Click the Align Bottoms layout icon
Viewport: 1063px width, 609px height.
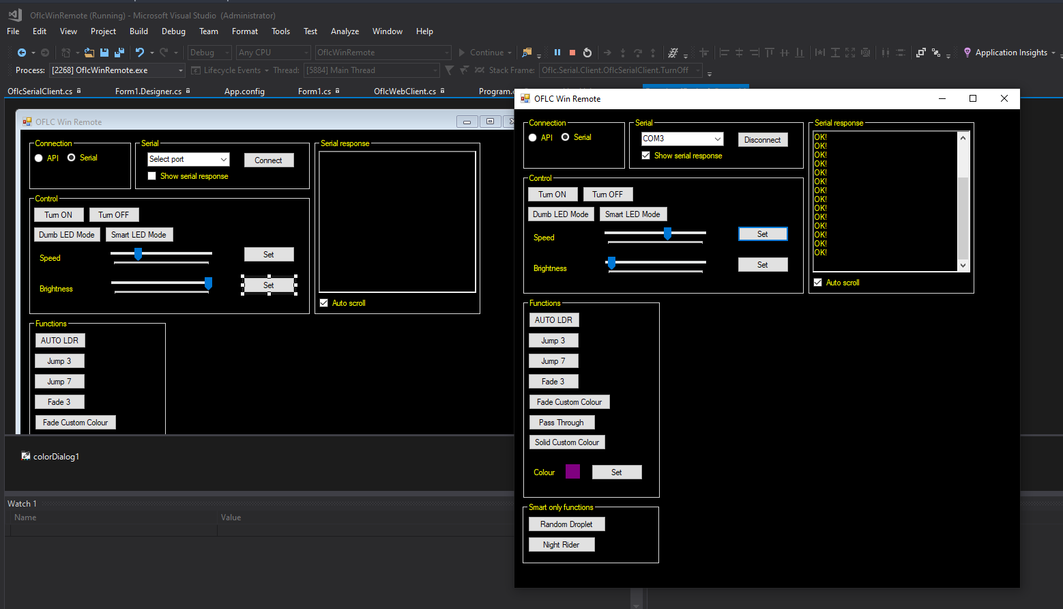pyautogui.click(x=800, y=53)
